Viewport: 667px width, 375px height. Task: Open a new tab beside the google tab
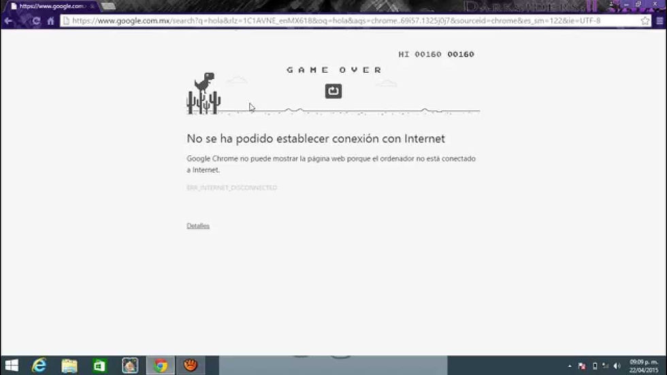(108, 6)
